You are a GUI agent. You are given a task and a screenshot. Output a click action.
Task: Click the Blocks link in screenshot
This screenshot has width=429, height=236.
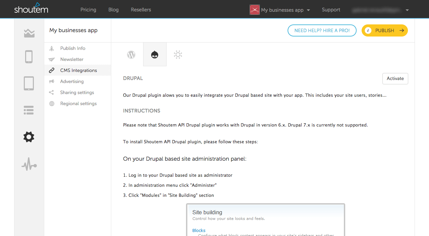tap(199, 230)
